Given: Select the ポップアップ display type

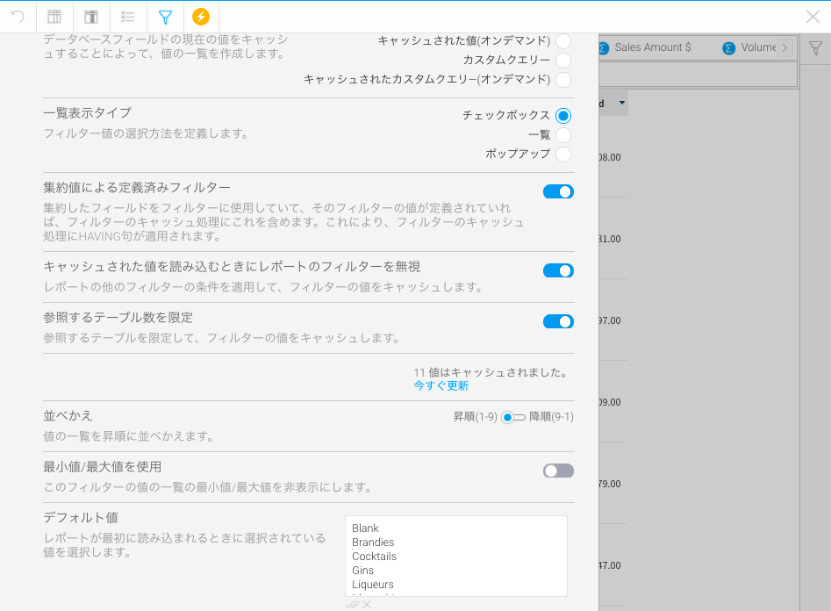Looking at the screenshot, I should click(x=563, y=155).
